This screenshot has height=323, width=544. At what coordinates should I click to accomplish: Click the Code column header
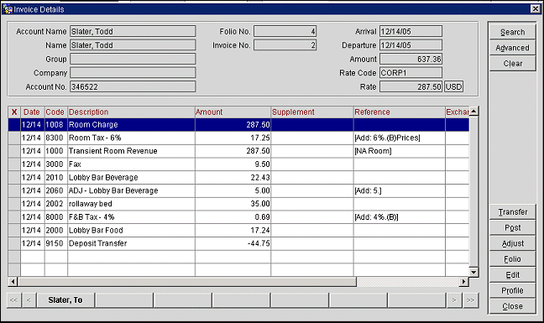coord(56,112)
